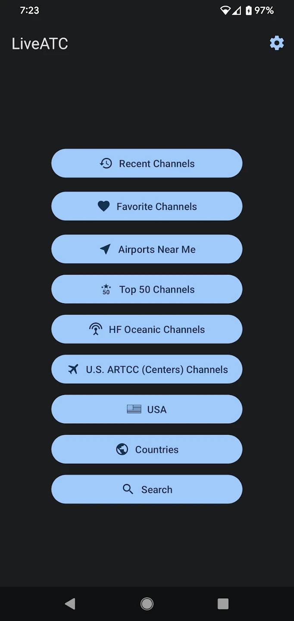View Top 50 Channels
The width and height of the screenshot is (294, 621).
[x=157, y=289]
